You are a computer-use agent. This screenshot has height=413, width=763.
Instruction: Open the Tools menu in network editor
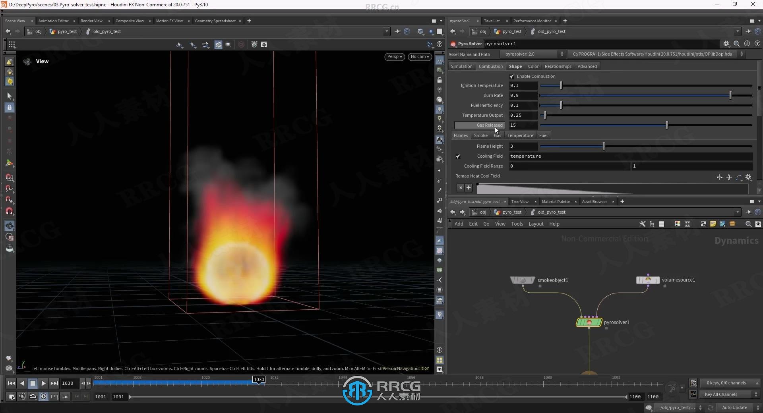[517, 224]
